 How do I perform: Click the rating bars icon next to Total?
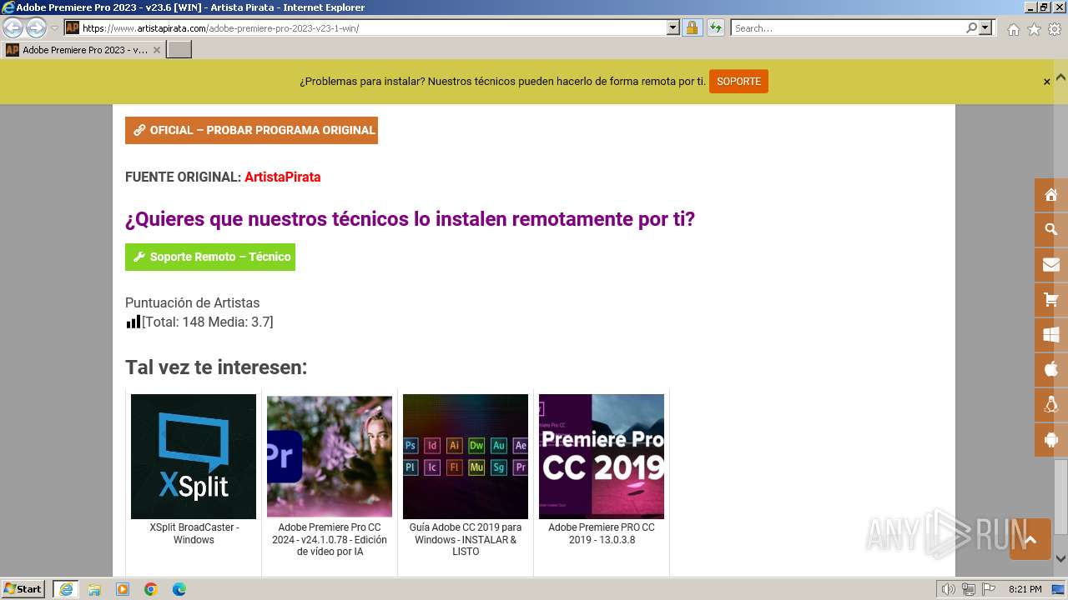pyautogui.click(x=133, y=321)
